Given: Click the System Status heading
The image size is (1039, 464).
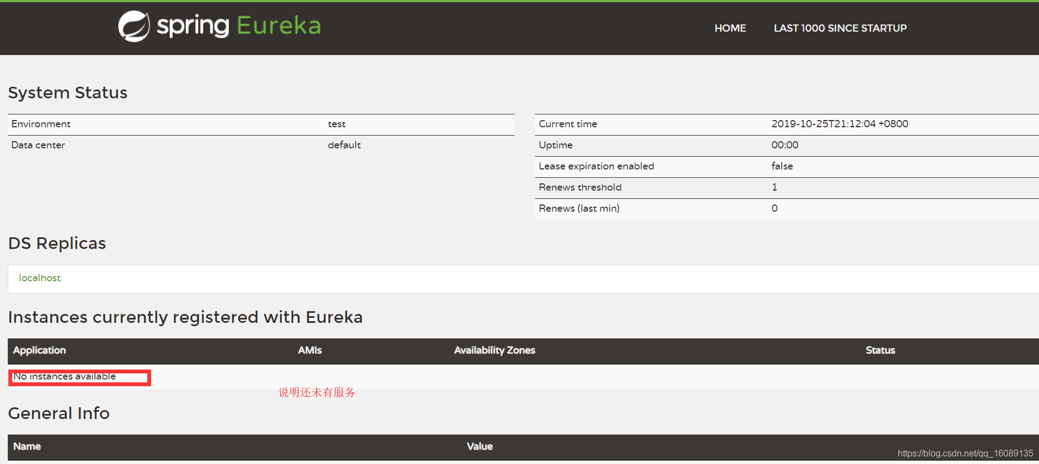Looking at the screenshot, I should click(x=68, y=93).
